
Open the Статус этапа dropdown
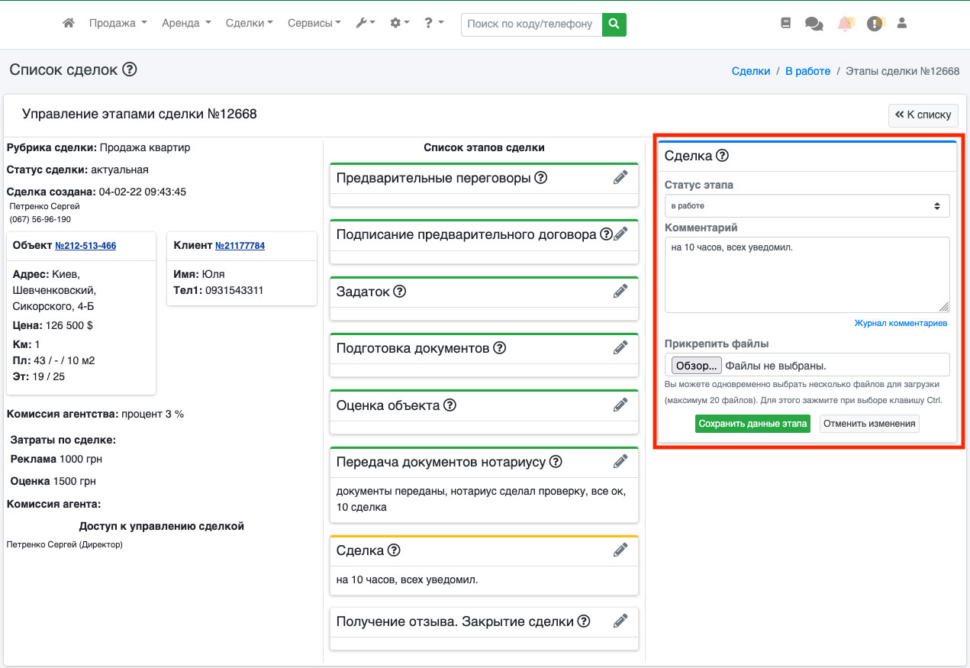(807, 206)
